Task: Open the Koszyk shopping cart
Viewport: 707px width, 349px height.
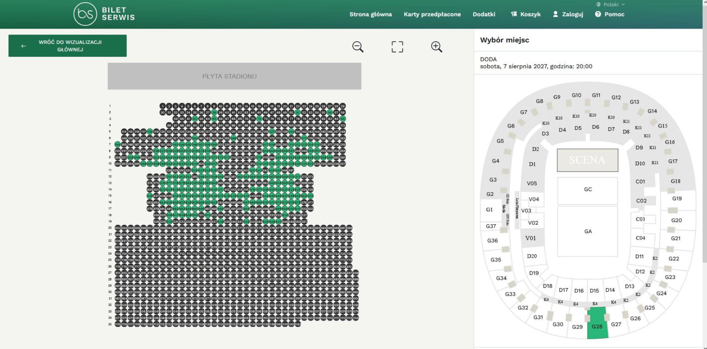Action: point(526,14)
